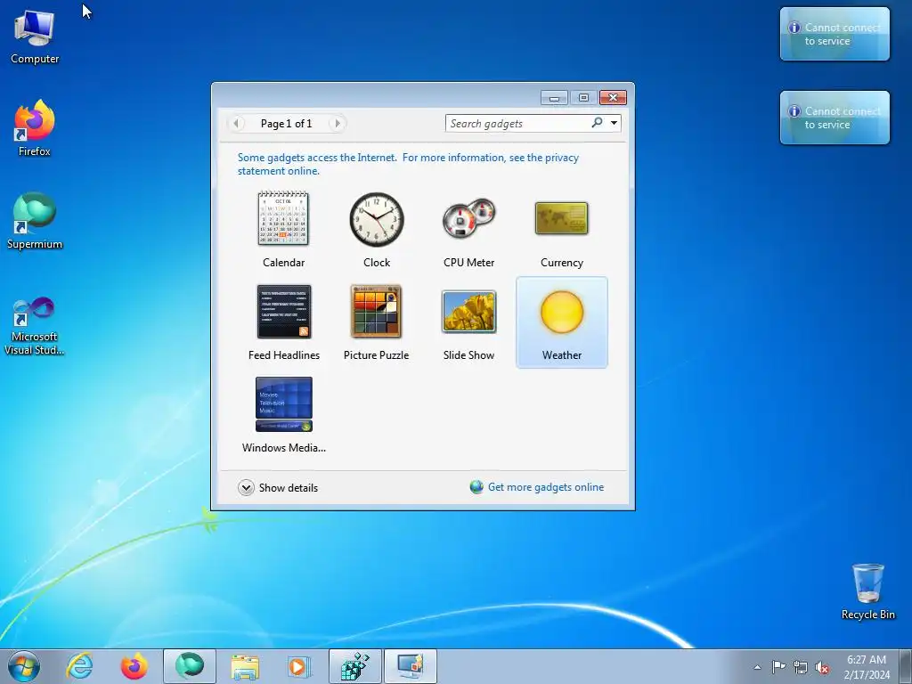
Task: Click the Page 1 of 1 label
Action: tap(286, 123)
